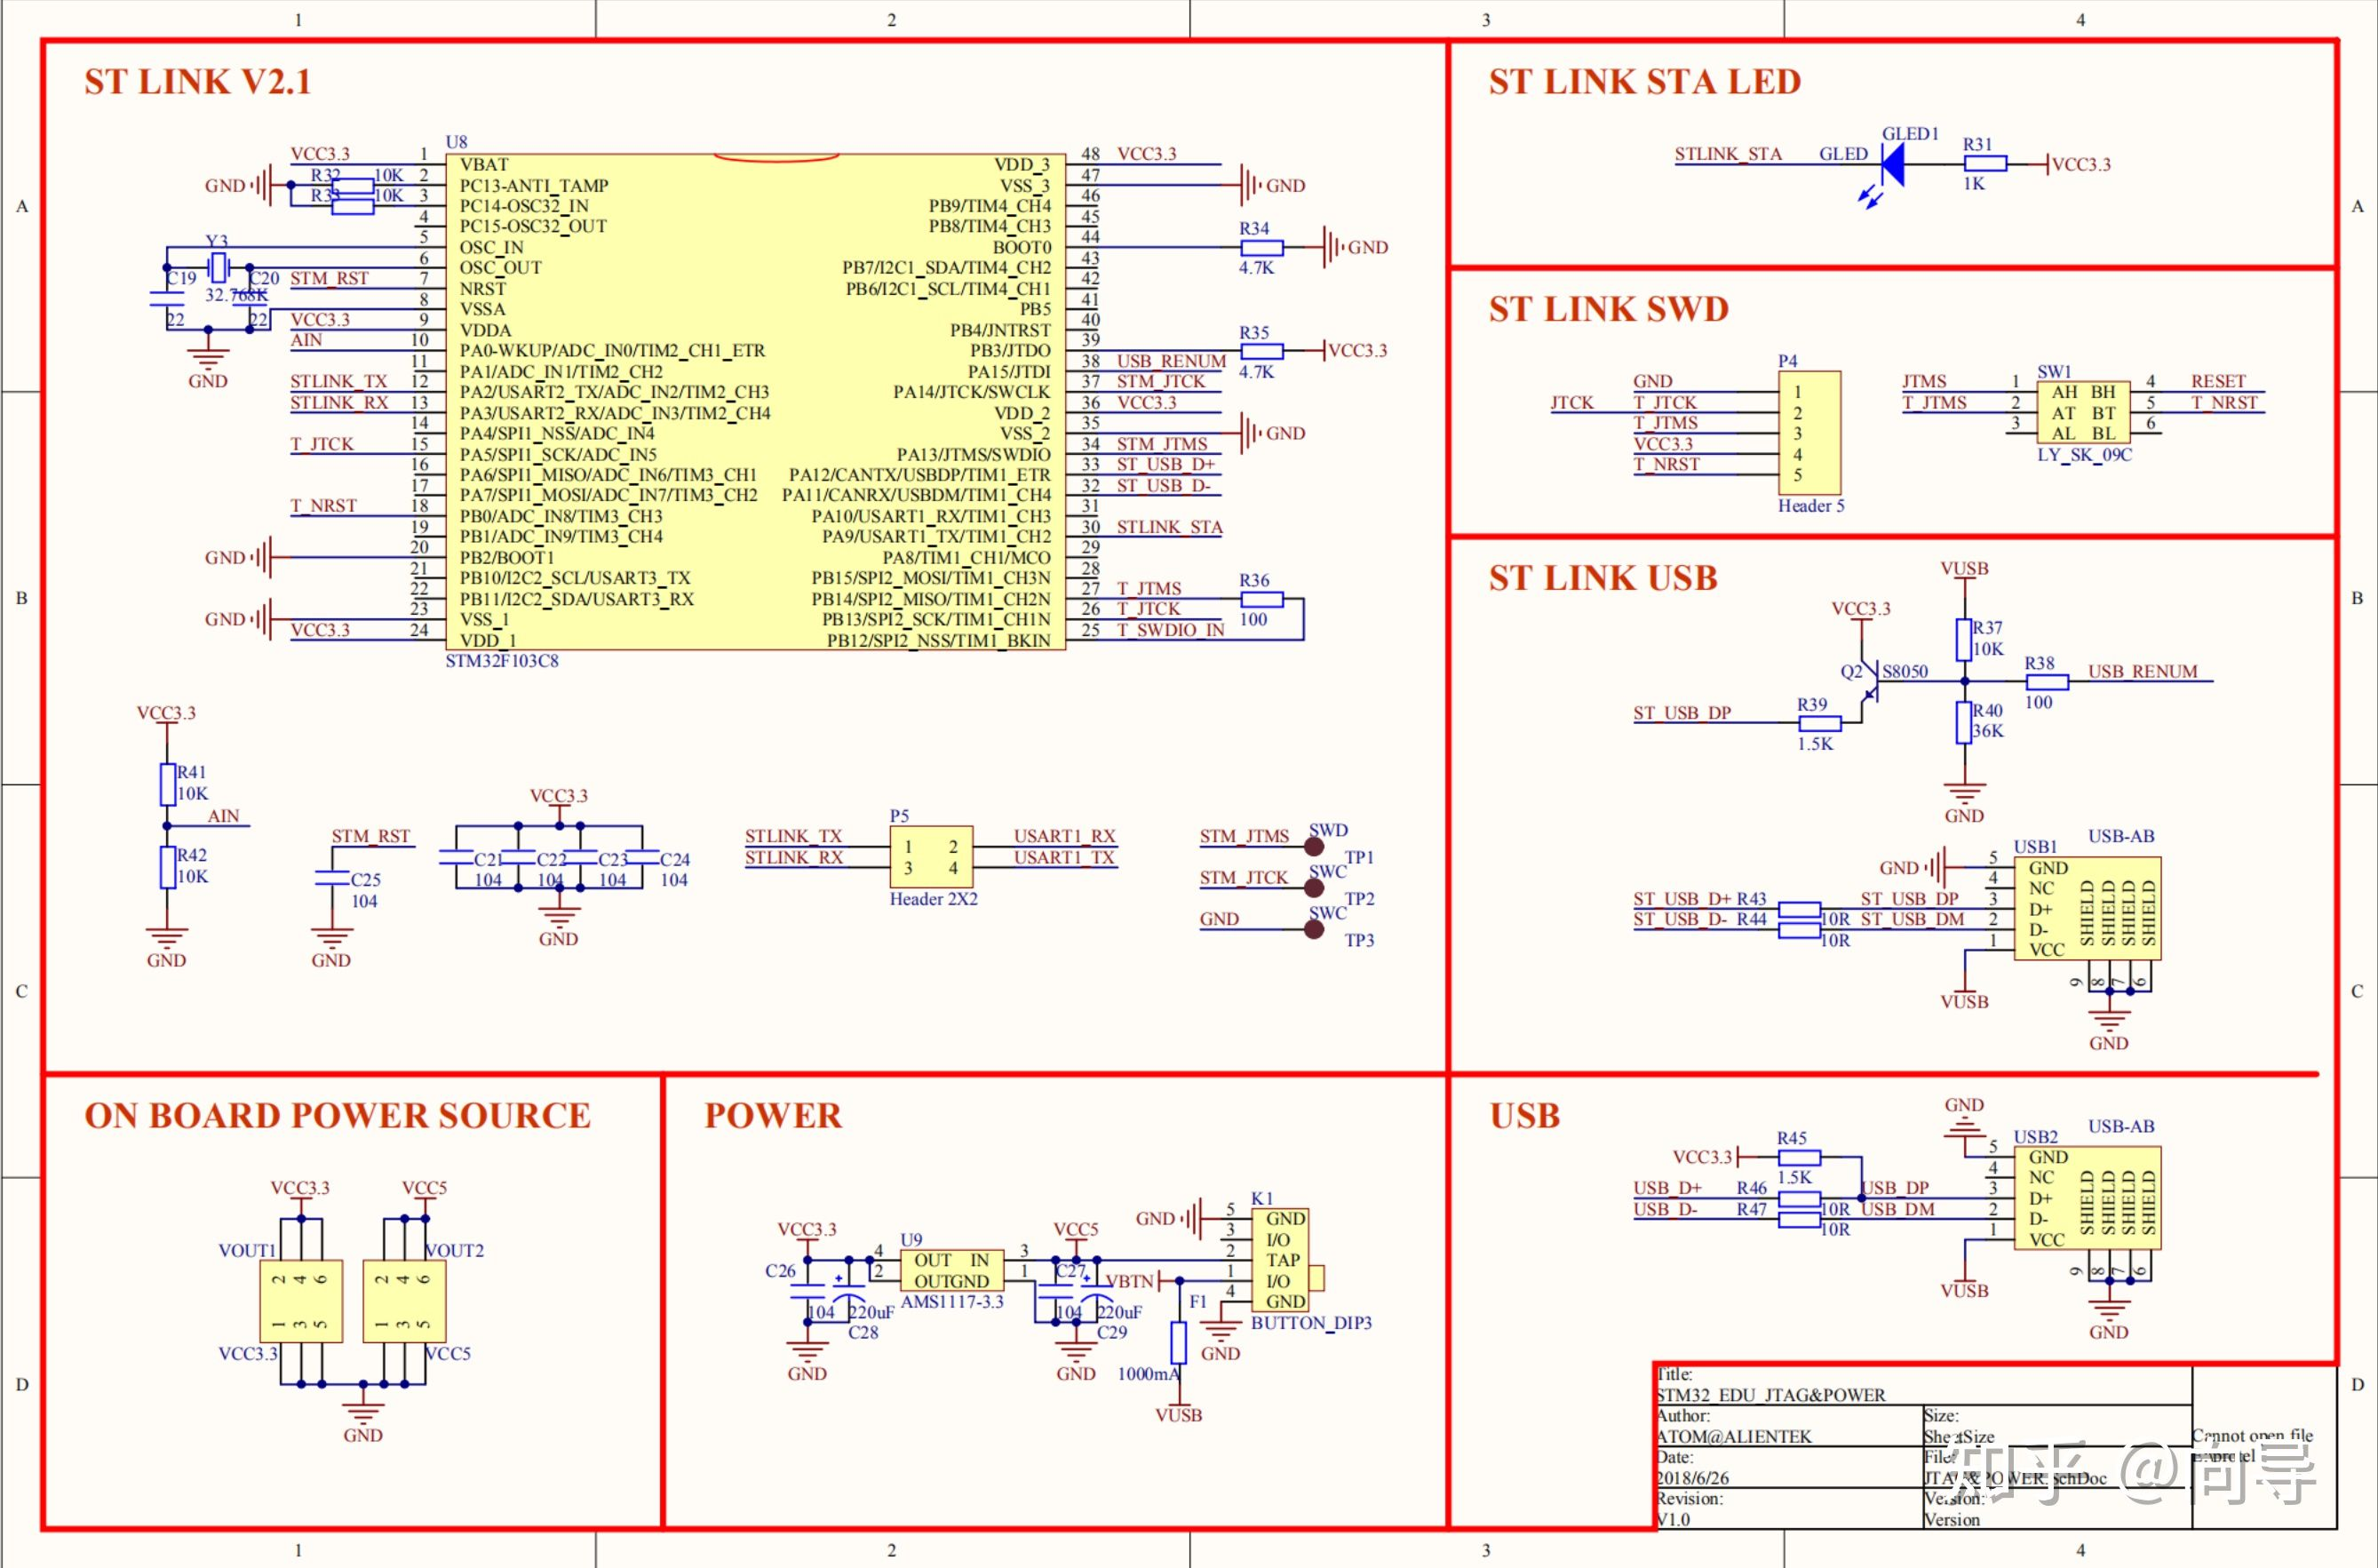Click the C25 104 capacitor symbol
Screen dimensions: 2378x1568
(332, 878)
